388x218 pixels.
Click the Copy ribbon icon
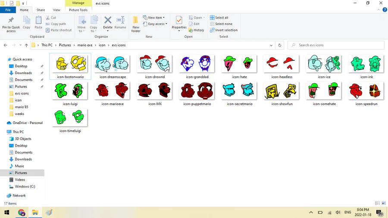26,20
